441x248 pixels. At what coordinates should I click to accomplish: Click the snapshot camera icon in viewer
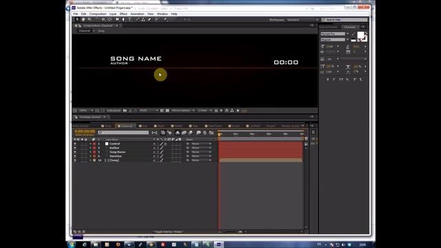tap(125, 110)
